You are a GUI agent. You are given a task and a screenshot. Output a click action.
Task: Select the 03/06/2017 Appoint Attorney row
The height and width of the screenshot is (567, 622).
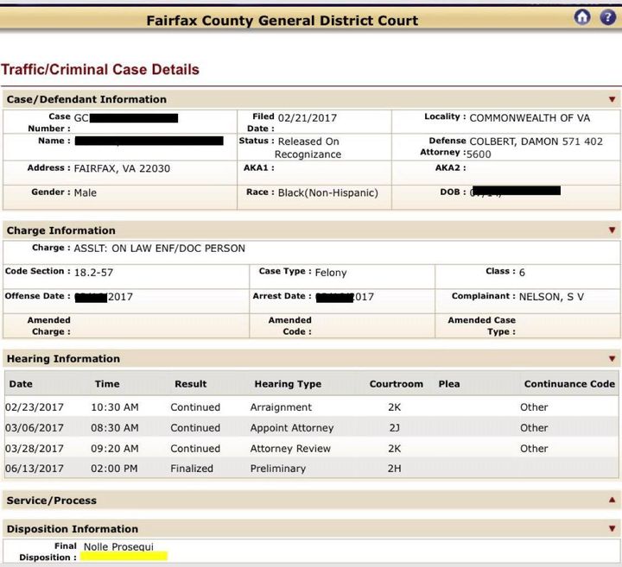(x=311, y=427)
